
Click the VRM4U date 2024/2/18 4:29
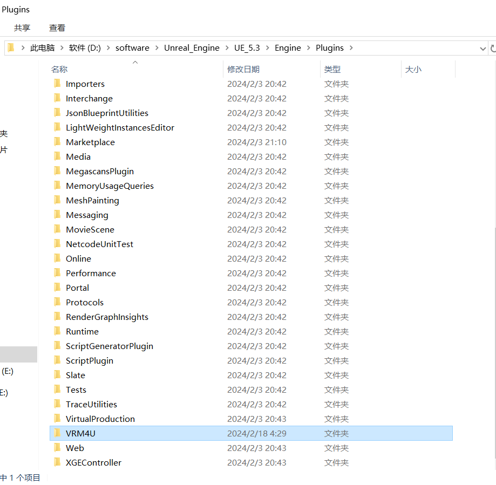[256, 433]
